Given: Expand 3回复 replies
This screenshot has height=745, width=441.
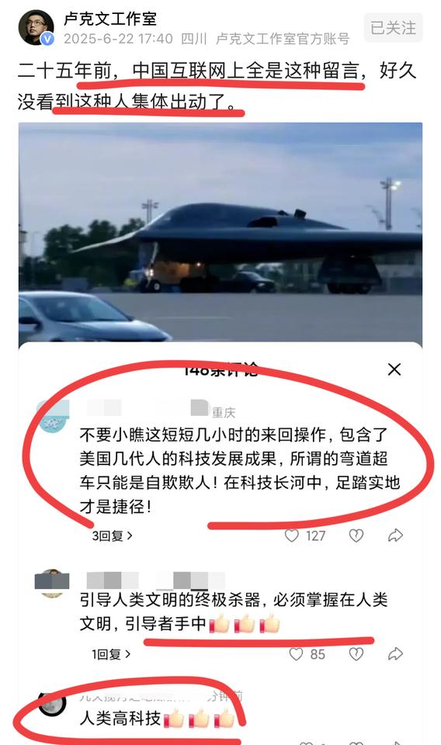Looking at the screenshot, I should [x=112, y=536].
